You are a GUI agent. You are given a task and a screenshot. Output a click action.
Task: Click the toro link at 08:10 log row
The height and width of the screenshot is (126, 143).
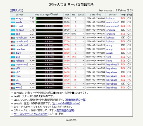(x=109, y=57)
